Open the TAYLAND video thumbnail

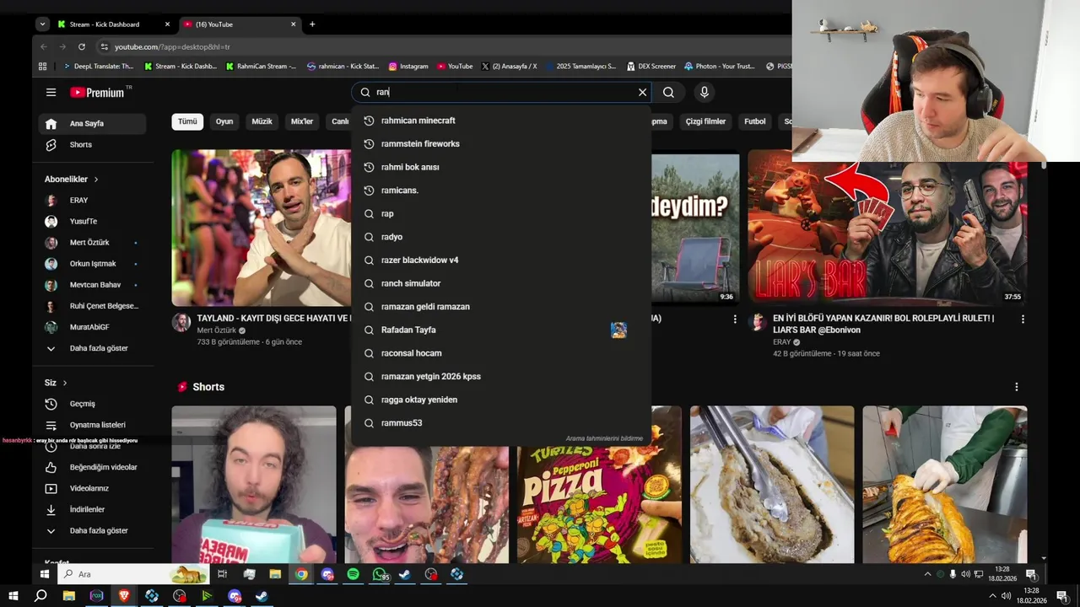click(262, 228)
